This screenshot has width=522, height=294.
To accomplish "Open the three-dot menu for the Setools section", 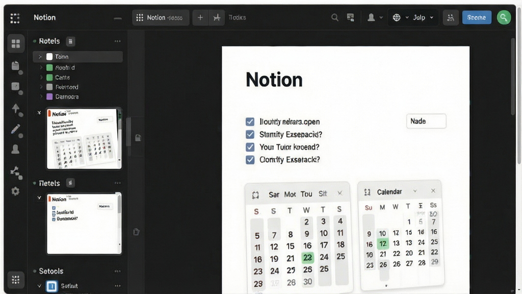I will pyautogui.click(x=118, y=272).
